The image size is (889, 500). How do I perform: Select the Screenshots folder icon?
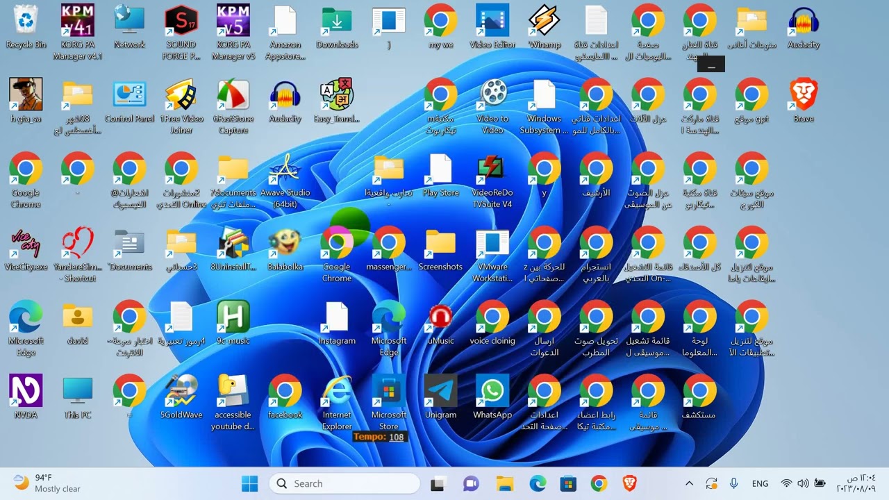point(440,250)
